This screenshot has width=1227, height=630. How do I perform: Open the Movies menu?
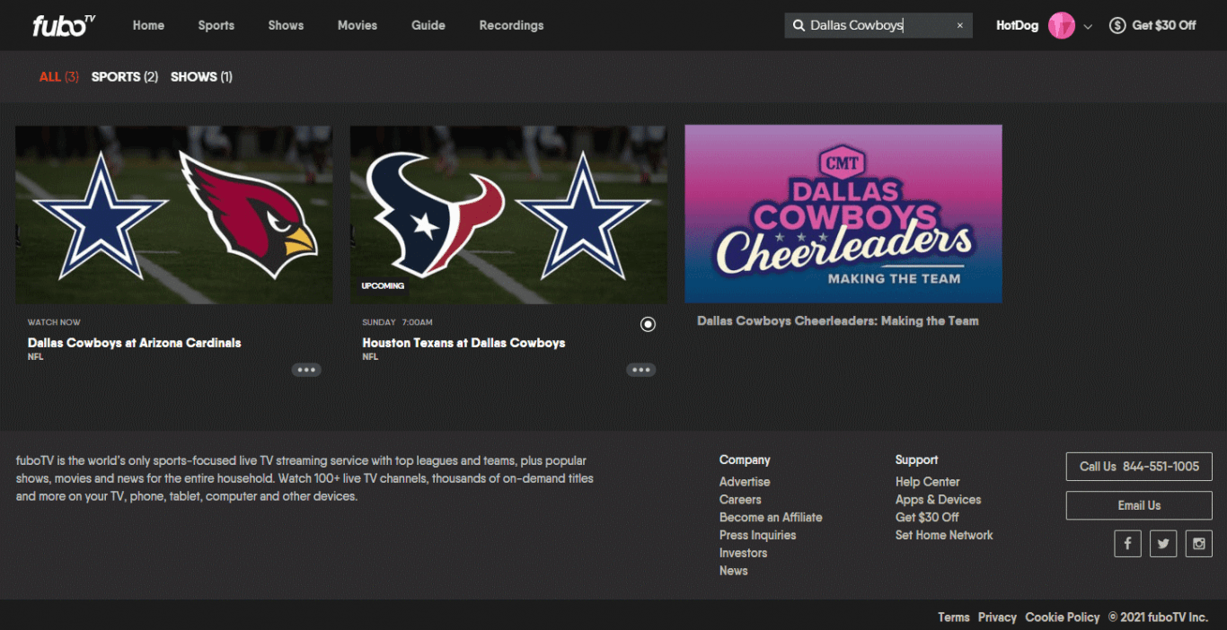[358, 25]
